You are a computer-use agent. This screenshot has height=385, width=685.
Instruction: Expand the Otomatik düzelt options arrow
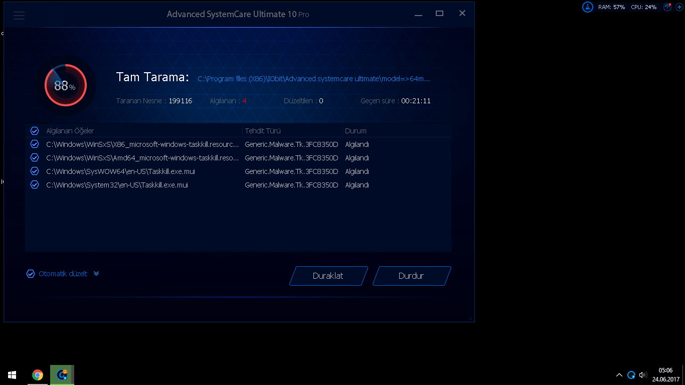pos(96,274)
